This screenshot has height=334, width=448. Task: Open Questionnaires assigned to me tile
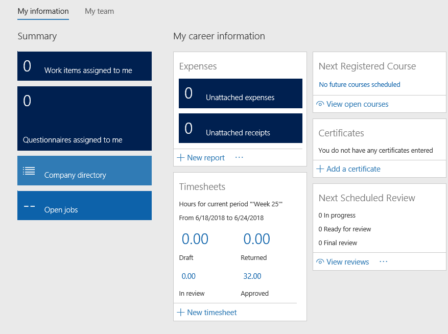[x=85, y=118]
